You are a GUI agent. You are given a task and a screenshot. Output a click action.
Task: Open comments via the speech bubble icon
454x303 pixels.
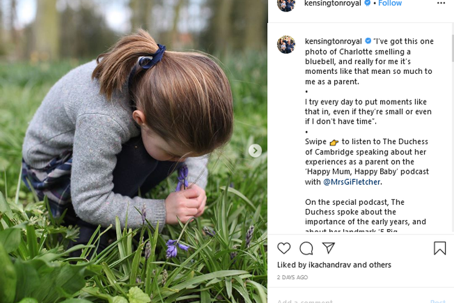[306, 248]
